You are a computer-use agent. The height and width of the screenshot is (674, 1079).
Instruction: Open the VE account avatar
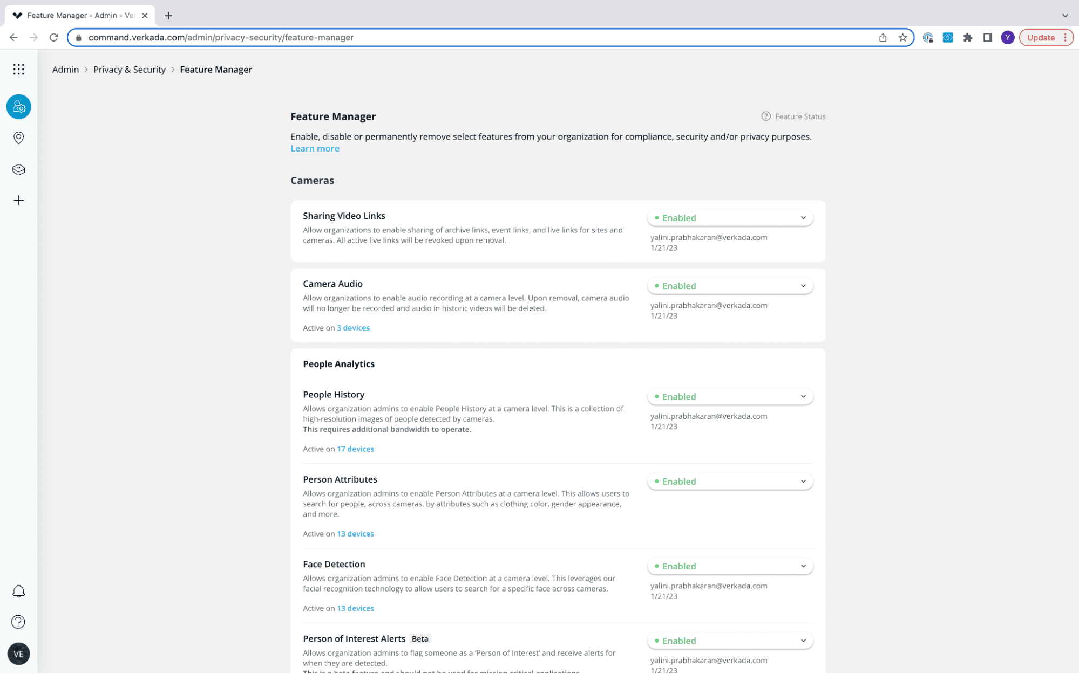[18, 654]
